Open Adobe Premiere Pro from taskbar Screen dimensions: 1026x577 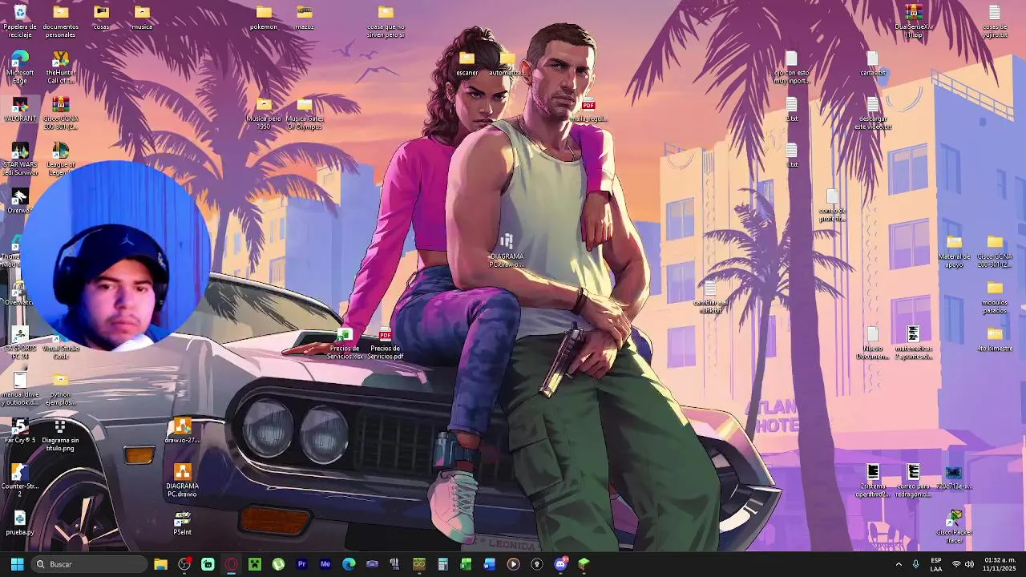(302, 564)
